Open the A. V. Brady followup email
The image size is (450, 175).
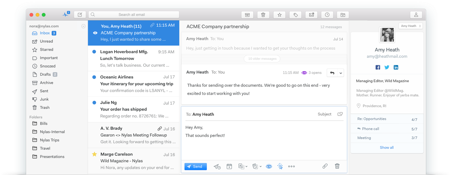pos(134,135)
